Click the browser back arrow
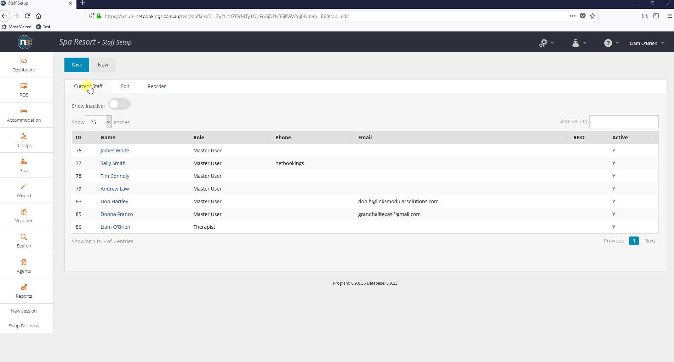This screenshot has height=362, width=674. click(4, 16)
